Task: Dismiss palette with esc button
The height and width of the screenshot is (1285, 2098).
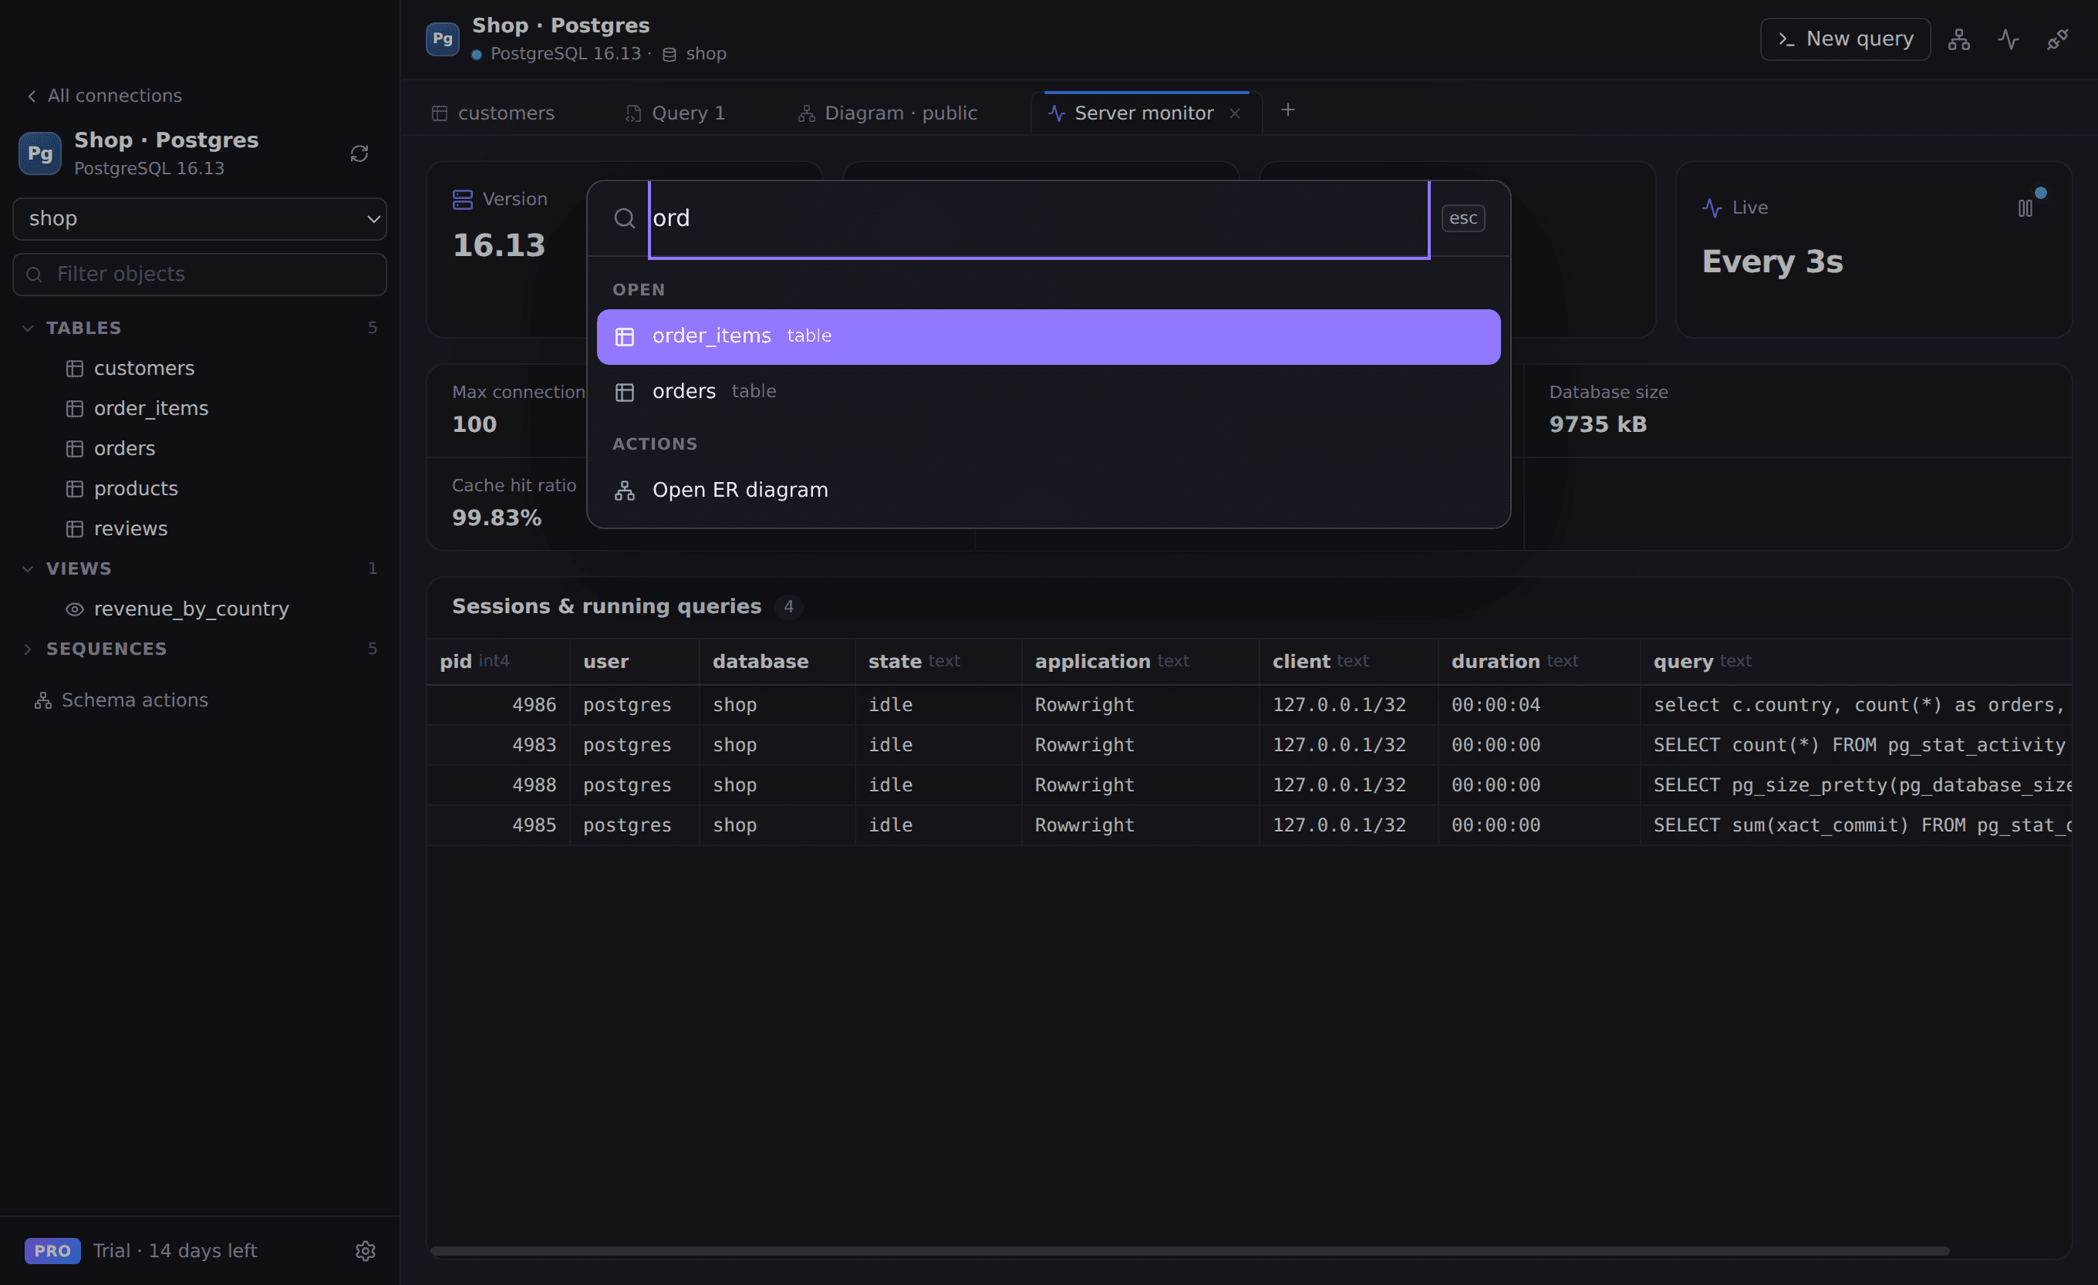Action: 1462,219
